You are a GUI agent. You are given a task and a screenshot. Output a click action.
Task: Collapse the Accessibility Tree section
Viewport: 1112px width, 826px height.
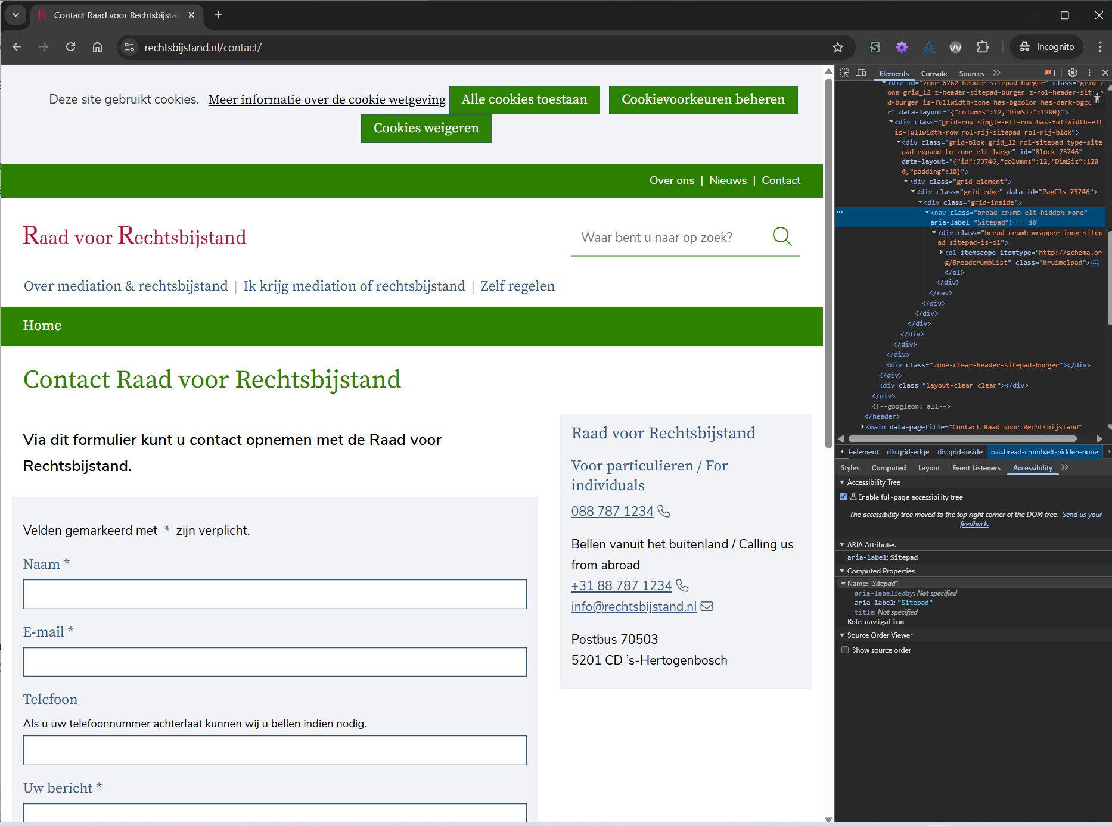842,482
